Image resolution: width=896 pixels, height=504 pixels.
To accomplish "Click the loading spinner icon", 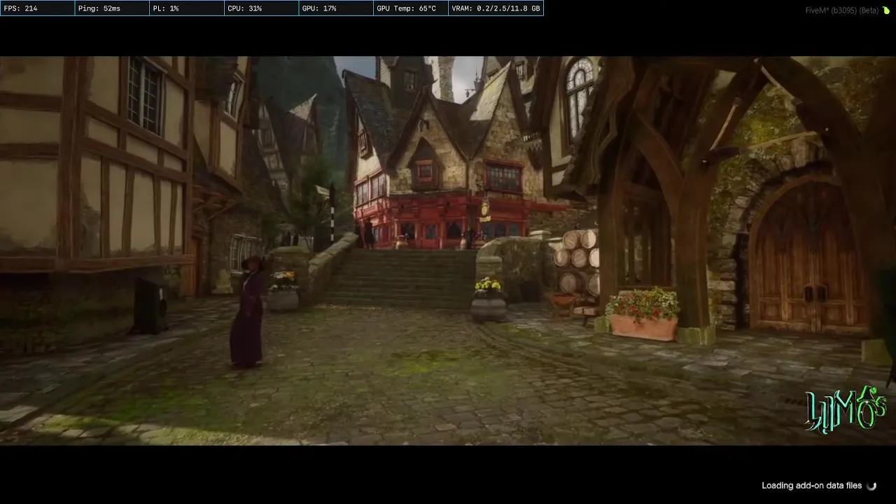I will pyautogui.click(x=871, y=486).
